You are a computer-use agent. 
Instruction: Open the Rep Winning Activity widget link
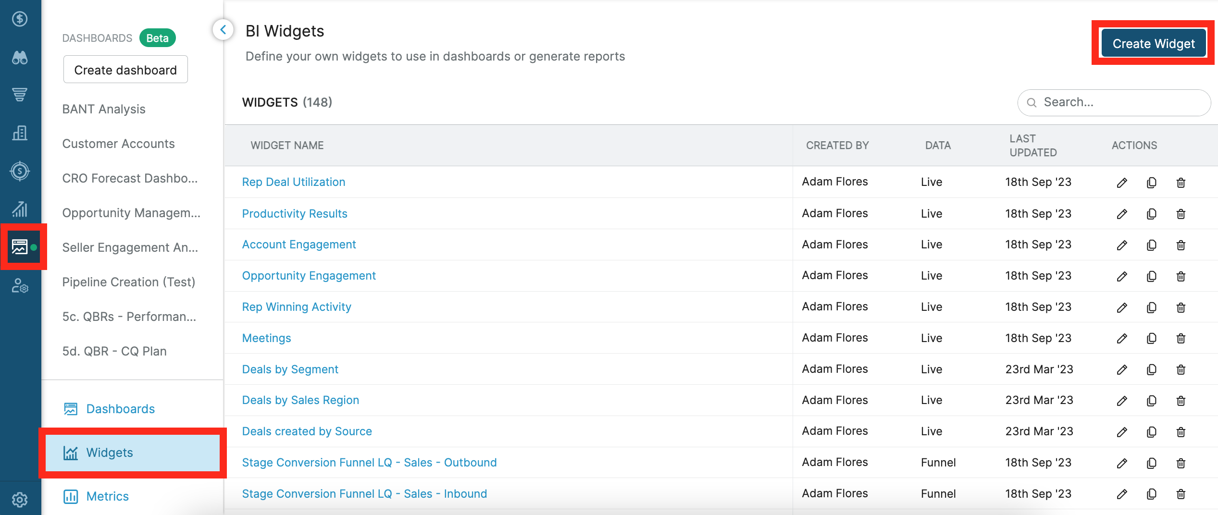point(297,307)
